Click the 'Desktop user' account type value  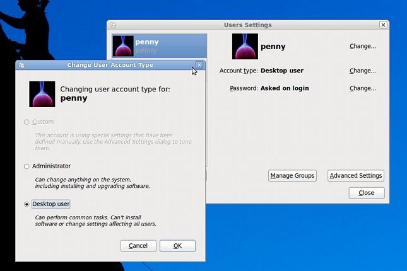tap(282, 71)
